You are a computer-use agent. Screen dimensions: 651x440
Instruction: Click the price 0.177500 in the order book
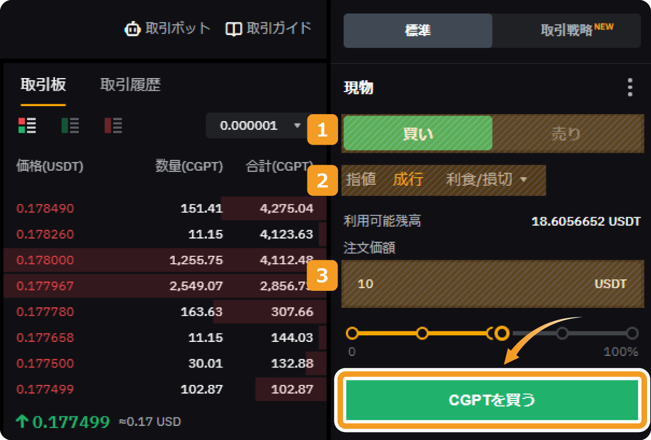pos(45,363)
